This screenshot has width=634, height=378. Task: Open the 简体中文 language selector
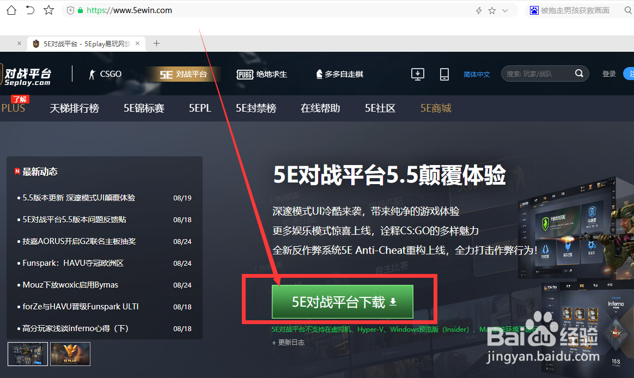(x=477, y=75)
